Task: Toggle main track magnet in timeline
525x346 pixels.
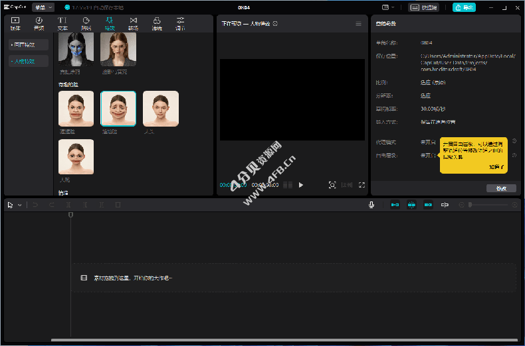Action: point(395,205)
